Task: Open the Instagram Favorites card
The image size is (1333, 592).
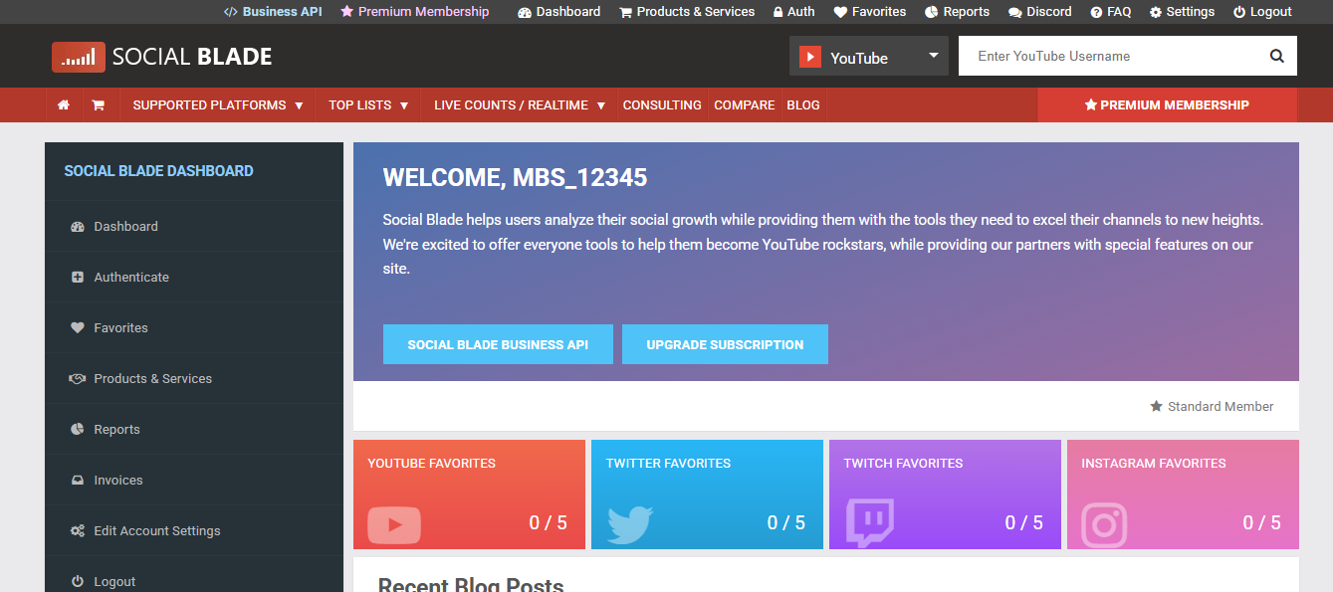Action: coord(1183,494)
